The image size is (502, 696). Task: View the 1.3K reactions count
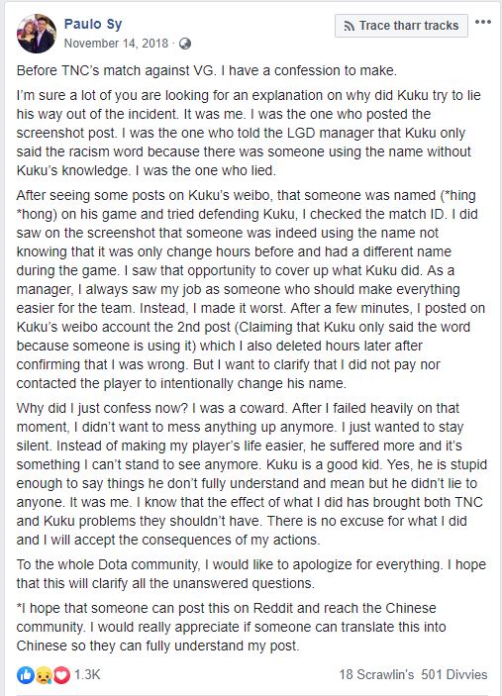pos(87,674)
